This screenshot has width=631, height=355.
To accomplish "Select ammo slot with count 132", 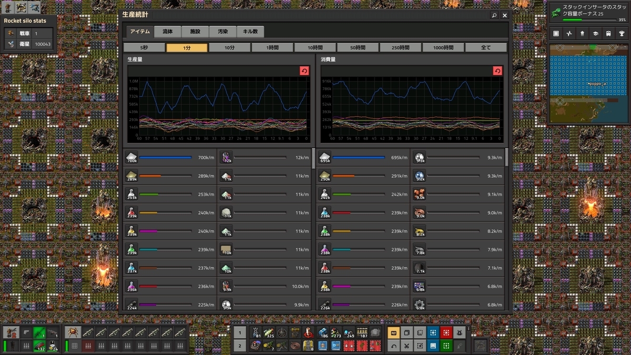I will (39, 346).
